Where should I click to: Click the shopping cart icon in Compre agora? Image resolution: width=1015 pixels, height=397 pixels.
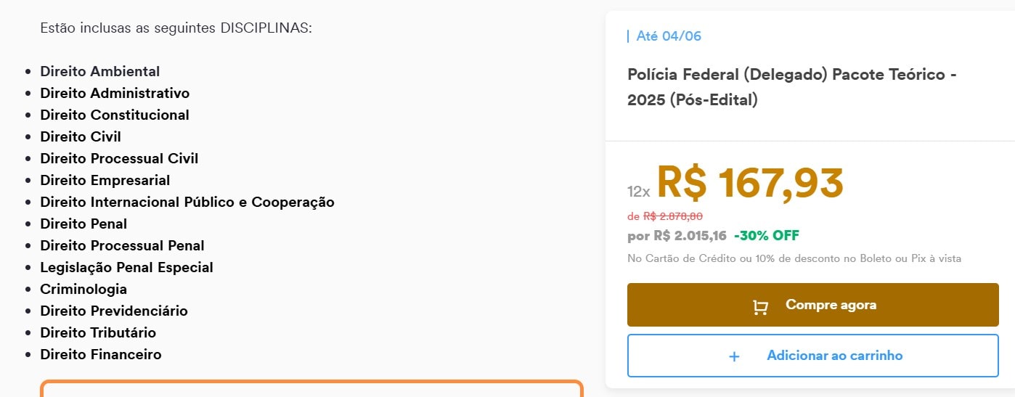pyautogui.click(x=760, y=307)
